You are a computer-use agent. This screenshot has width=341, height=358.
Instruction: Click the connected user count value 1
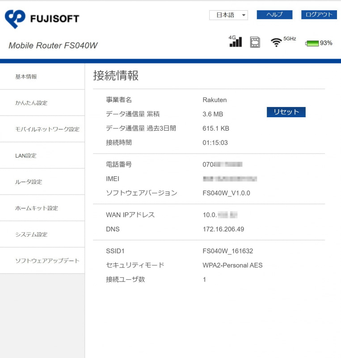click(205, 280)
